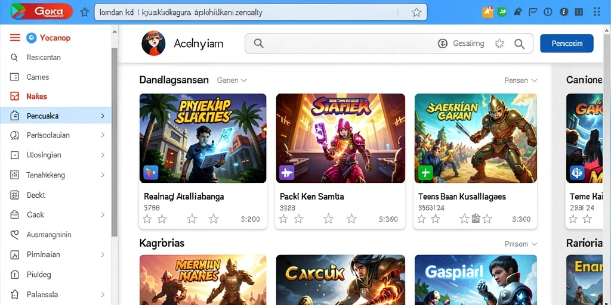Click the Piuldeg sidebar icon
Screen dimensions: 611x305
point(14,275)
